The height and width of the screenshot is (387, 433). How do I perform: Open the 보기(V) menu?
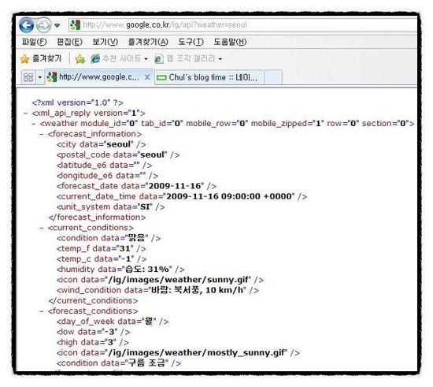[x=105, y=42]
